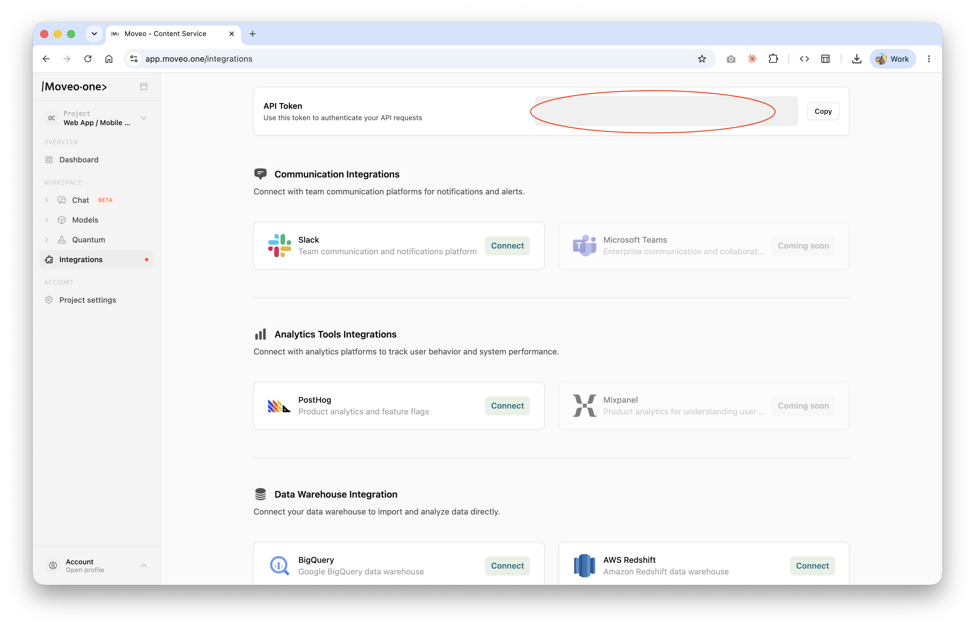975x628 pixels.
Task: Click the Project settings gear icon
Action: (49, 300)
